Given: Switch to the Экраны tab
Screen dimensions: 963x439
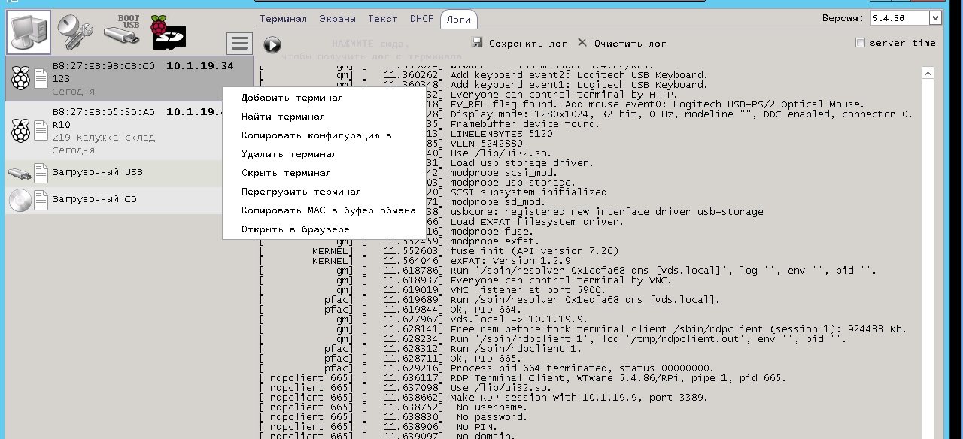Looking at the screenshot, I should coord(338,19).
